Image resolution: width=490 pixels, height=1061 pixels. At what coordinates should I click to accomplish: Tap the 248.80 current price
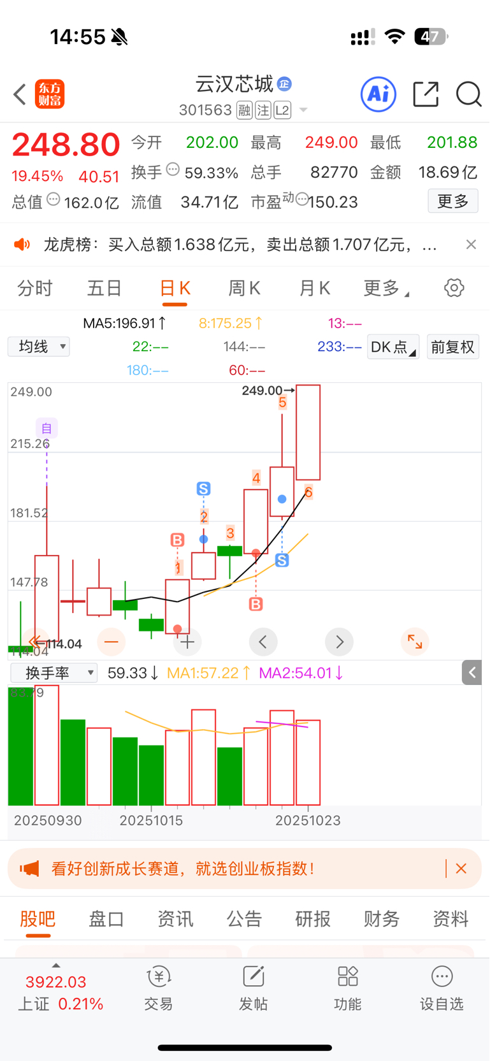click(66, 145)
